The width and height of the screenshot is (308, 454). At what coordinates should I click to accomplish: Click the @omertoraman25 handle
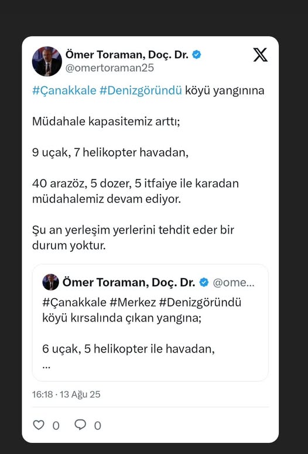click(109, 68)
